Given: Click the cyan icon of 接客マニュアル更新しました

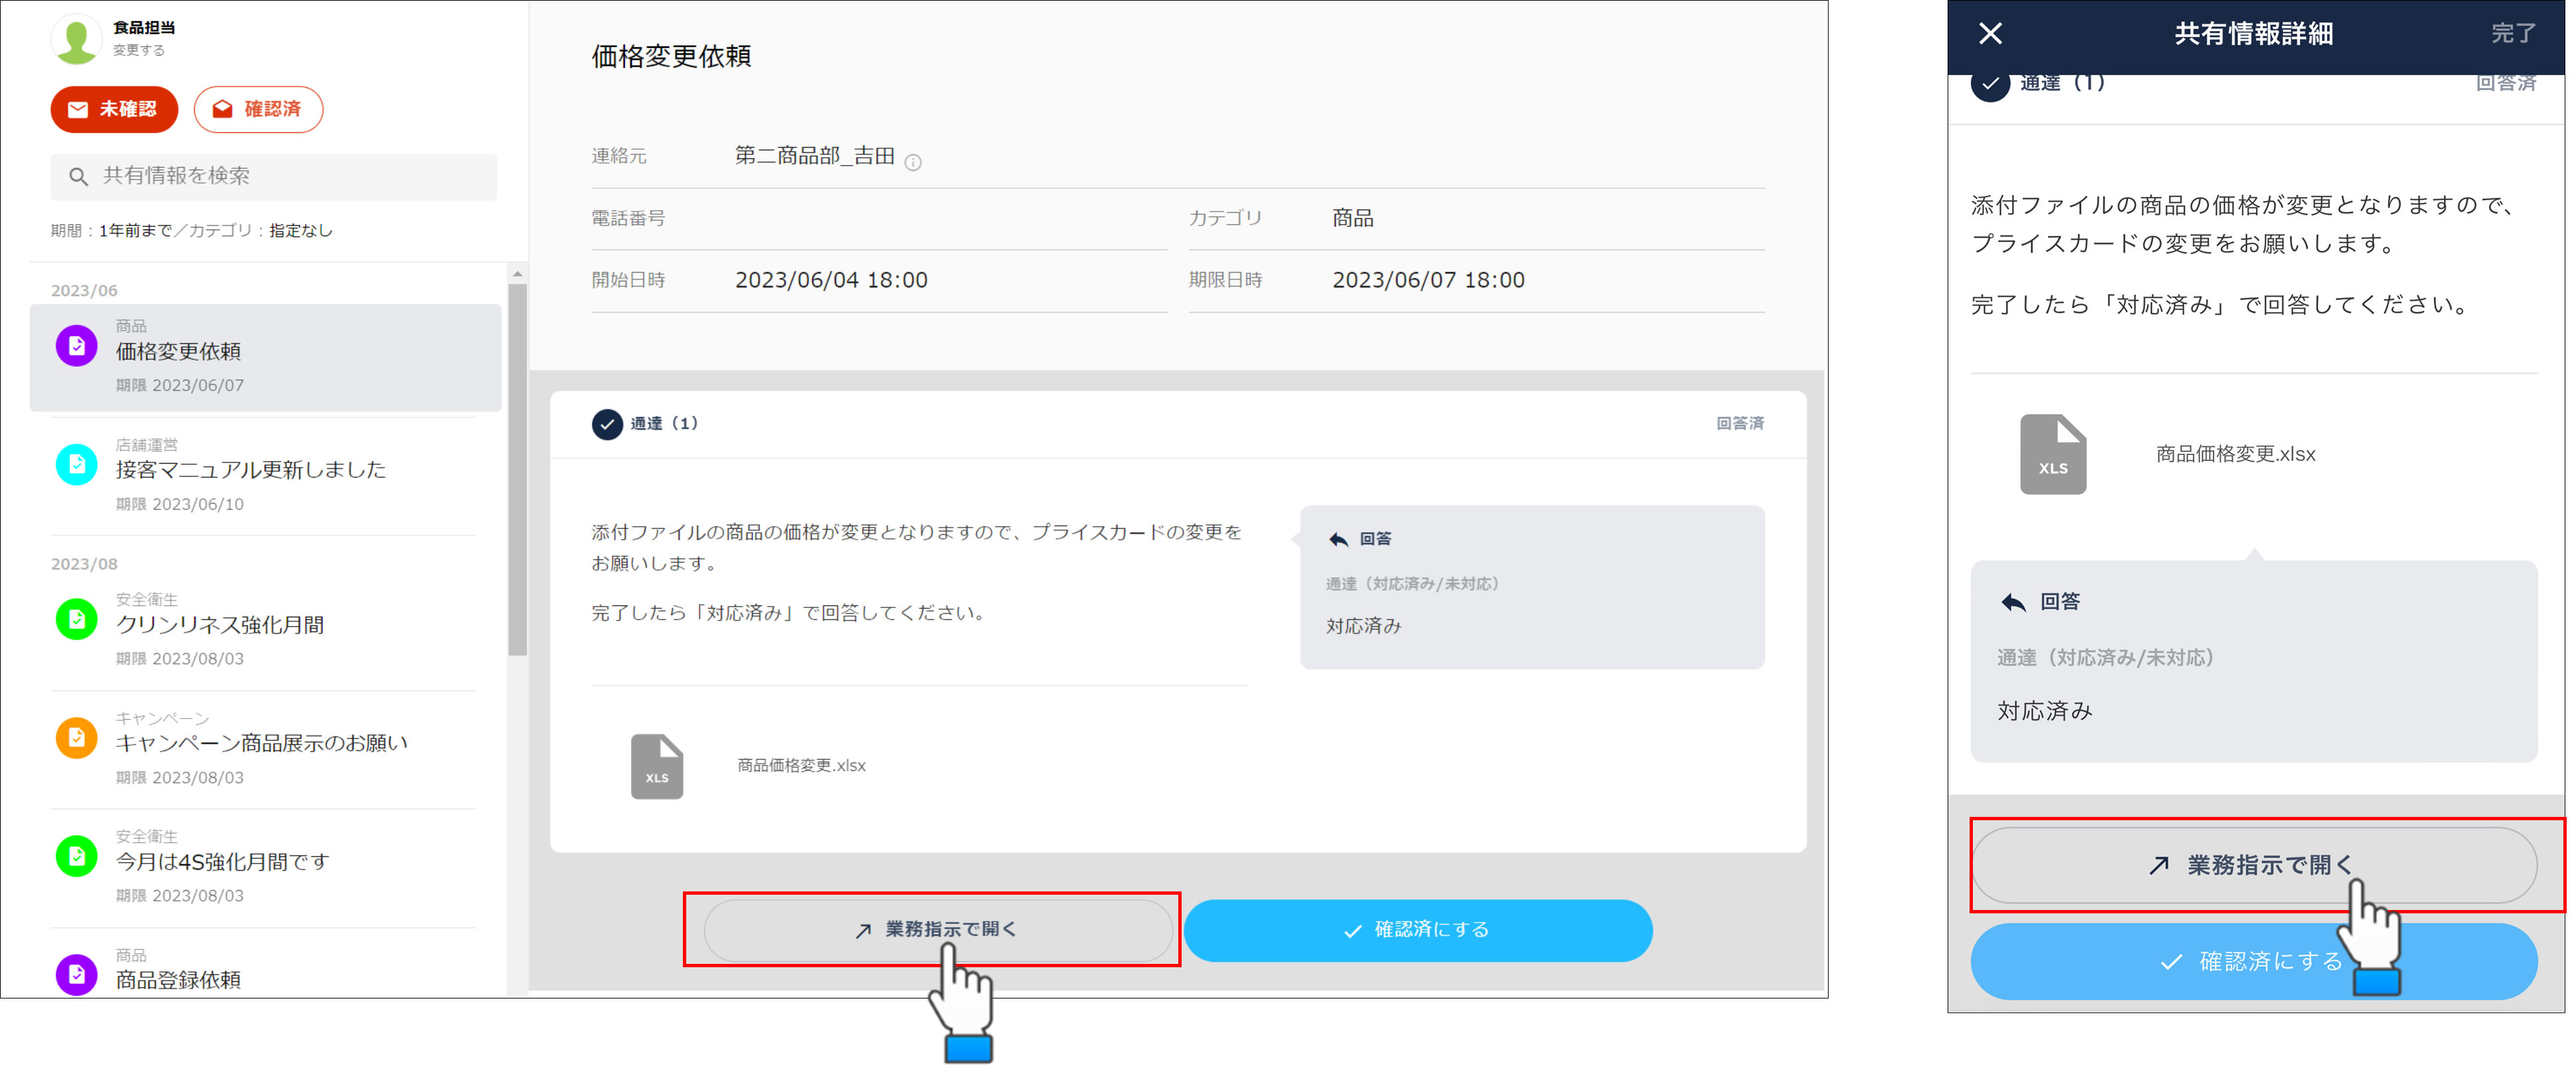Looking at the screenshot, I should 76,464.
